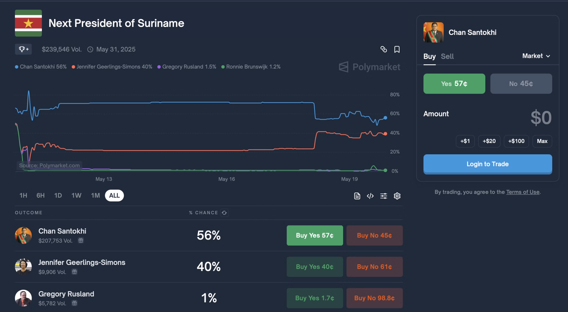The width and height of the screenshot is (568, 312).
Task: Open the chart settings gear
Action: tap(397, 196)
